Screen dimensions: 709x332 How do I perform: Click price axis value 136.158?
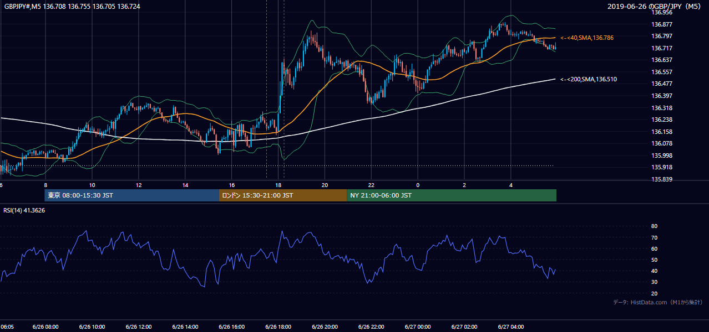[662, 132]
